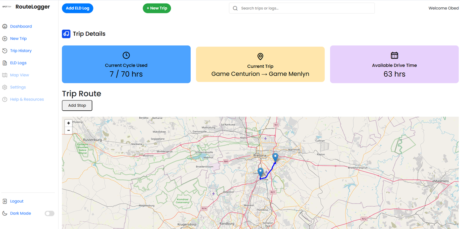Click the Magaliesburg label on the map

coord(147,206)
